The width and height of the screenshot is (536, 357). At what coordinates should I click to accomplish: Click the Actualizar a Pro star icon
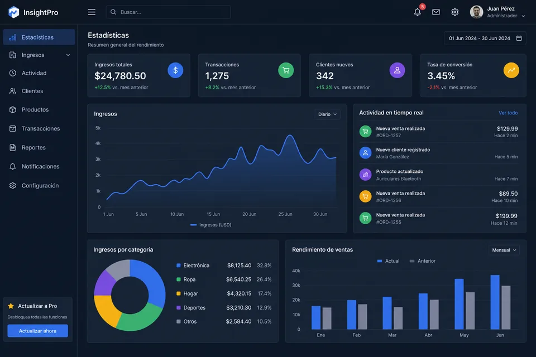coord(11,306)
